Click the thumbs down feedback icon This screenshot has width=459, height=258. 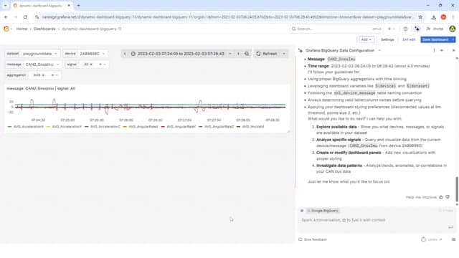(448, 197)
